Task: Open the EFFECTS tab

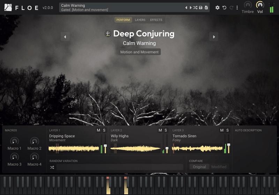Action: pyautogui.click(x=156, y=20)
